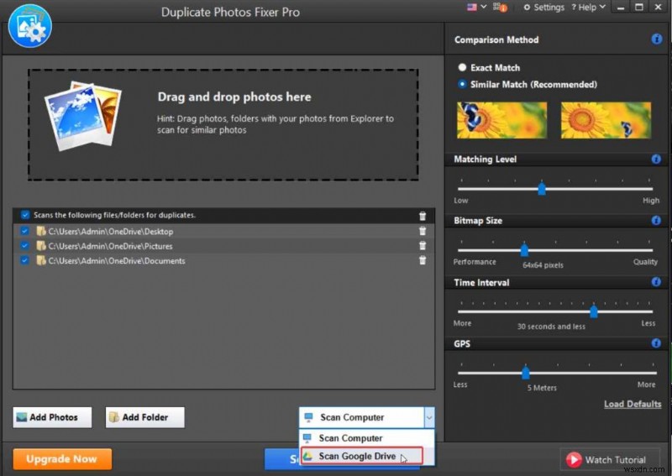The height and width of the screenshot is (476, 672).
Task: Toggle the scan all folders checkbox
Action: coord(25,215)
